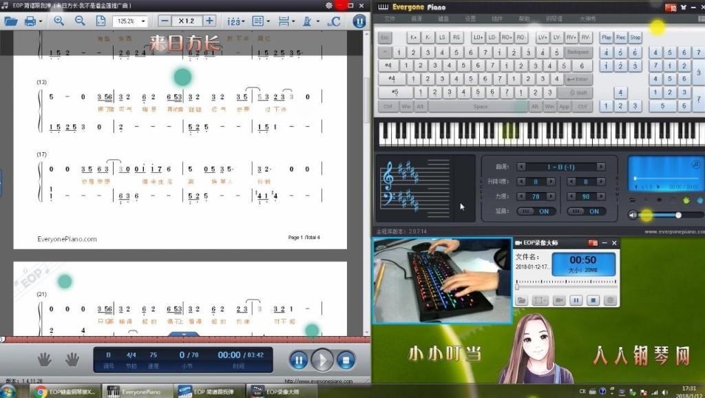
Task: Switch to the EveryonePiano taskbar button
Action: 137,391
